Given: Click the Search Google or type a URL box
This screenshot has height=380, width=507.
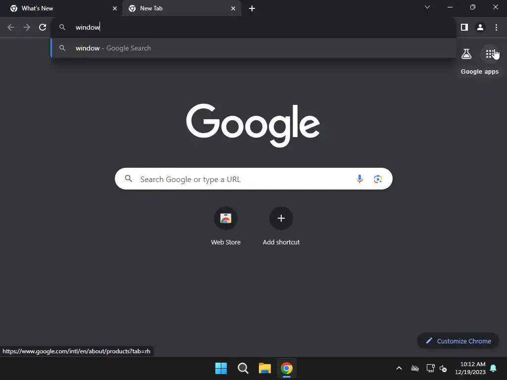Looking at the screenshot, I should click(253, 179).
